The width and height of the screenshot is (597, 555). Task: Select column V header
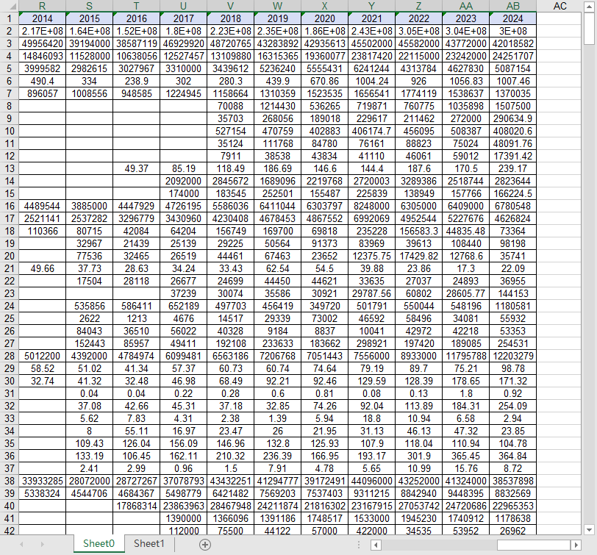point(230,6)
